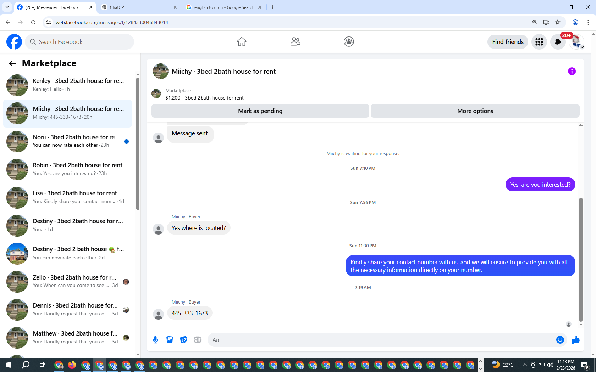The height and width of the screenshot is (372, 596).
Task: Reload the page with the refresh icon
Action: [33, 22]
